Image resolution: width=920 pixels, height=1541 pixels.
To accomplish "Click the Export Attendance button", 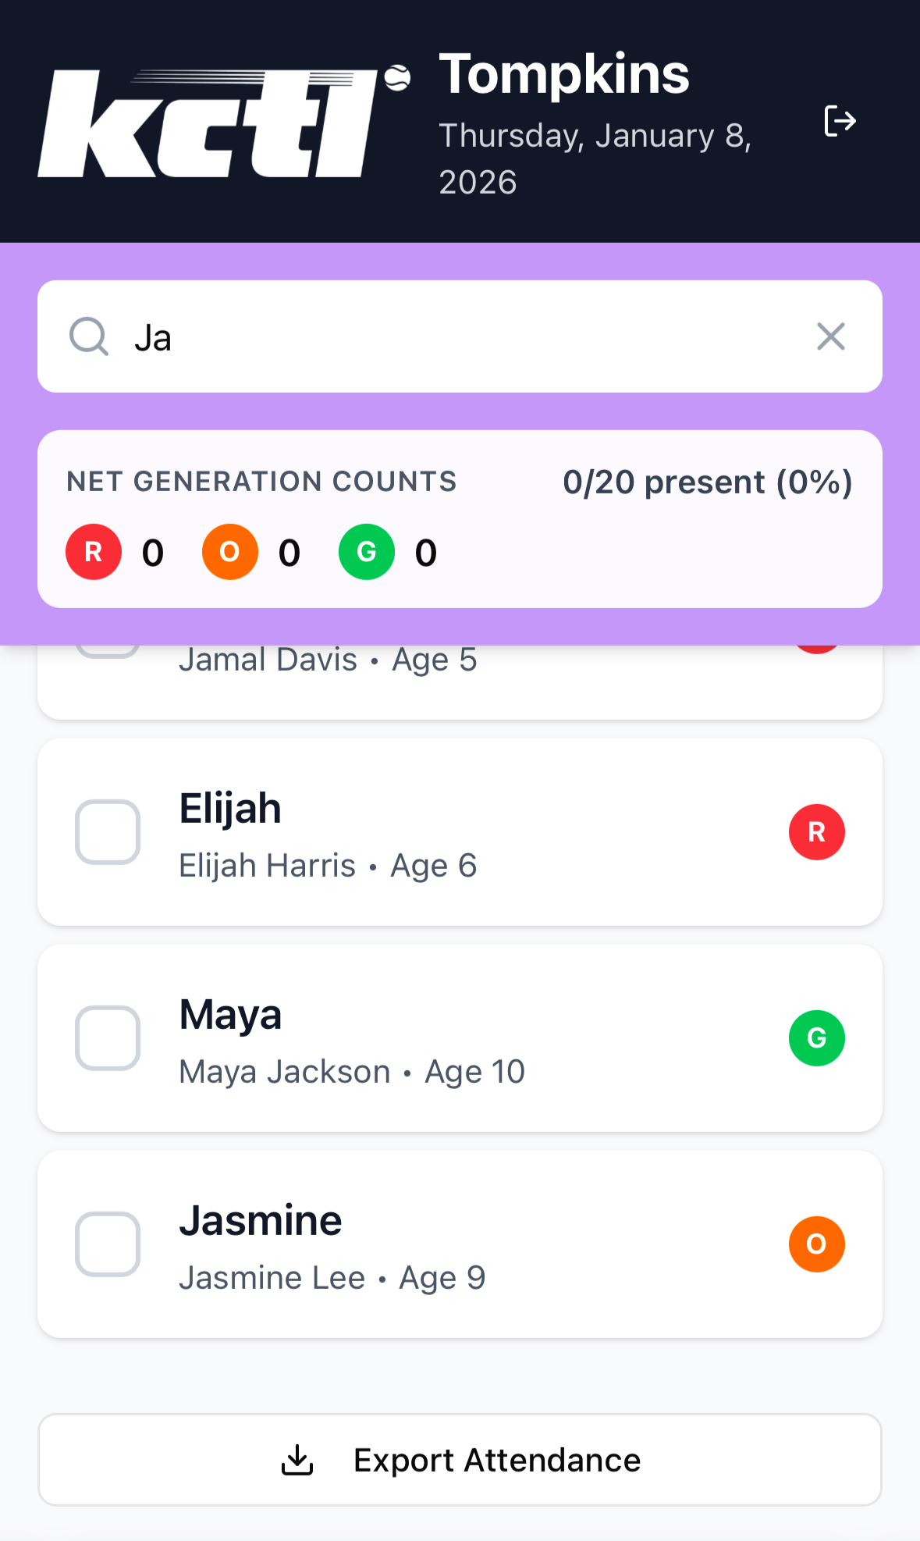I will coord(460,1460).
